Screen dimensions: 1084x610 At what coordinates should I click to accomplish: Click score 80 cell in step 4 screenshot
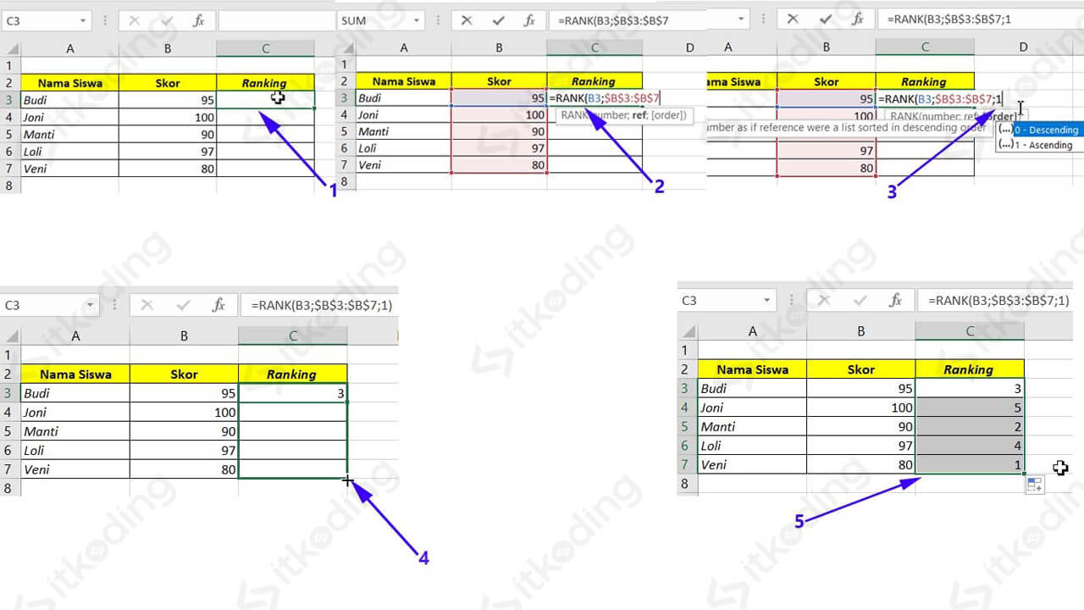[x=184, y=469]
